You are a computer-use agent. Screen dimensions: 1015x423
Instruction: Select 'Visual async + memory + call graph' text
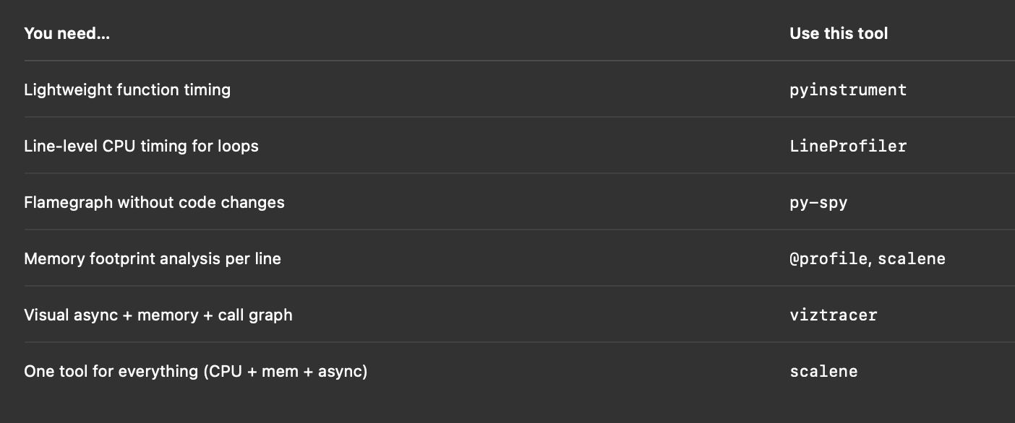click(x=158, y=315)
